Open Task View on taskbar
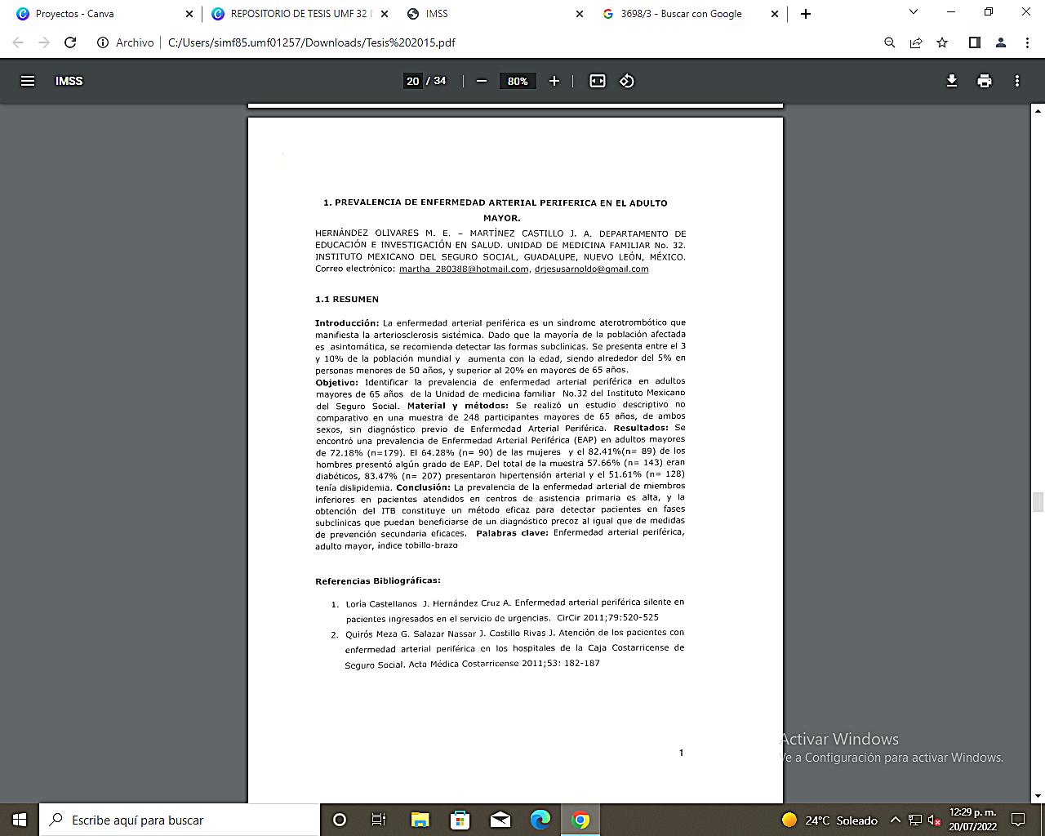Screen dimensions: 1045x836 379,820
